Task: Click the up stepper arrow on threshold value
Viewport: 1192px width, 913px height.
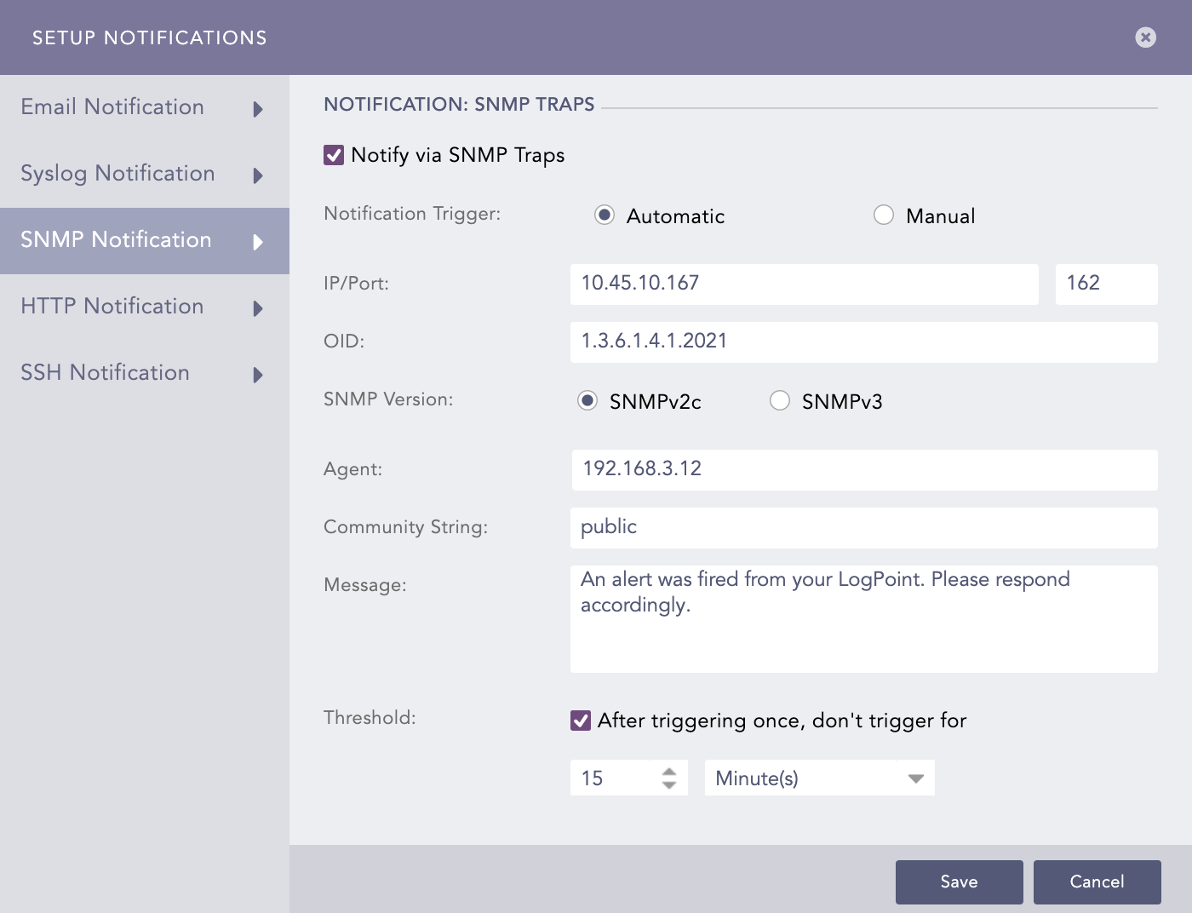Action: 668,771
